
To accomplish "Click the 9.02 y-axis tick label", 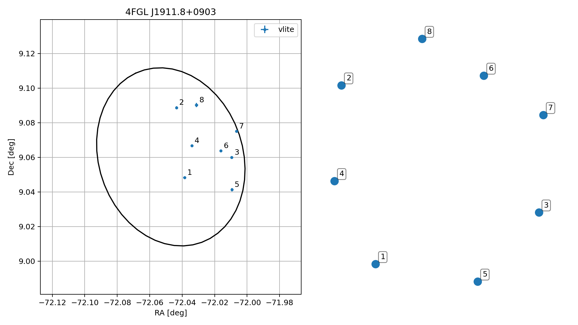I will coord(27,227).
